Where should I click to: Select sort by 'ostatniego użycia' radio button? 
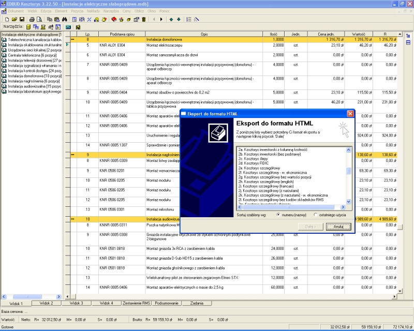pos(315,214)
